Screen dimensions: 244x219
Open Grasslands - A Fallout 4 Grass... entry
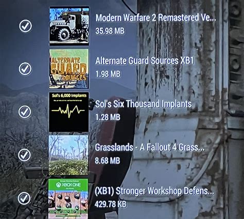pyautogui.click(x=150, y=148)
